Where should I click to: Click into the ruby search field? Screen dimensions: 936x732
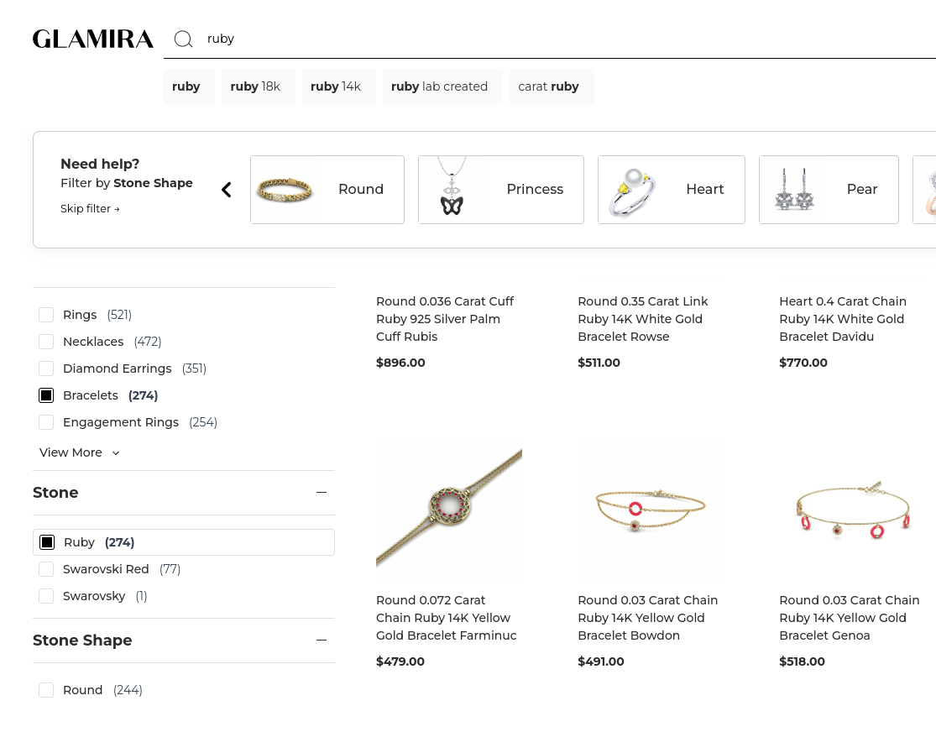(x=504, y=39)
